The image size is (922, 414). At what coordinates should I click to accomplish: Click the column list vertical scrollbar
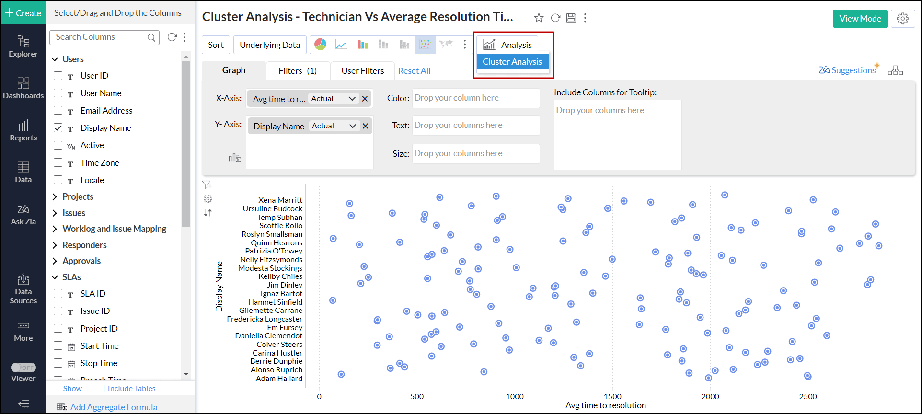click(186, 144)
